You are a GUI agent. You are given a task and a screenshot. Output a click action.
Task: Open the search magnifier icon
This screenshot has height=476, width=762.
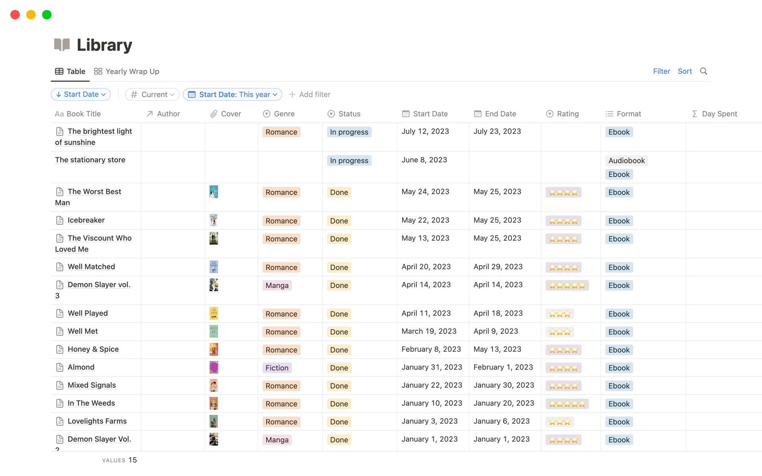tap(703, 71)
